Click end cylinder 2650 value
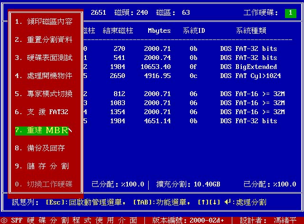 click(117, 76)
